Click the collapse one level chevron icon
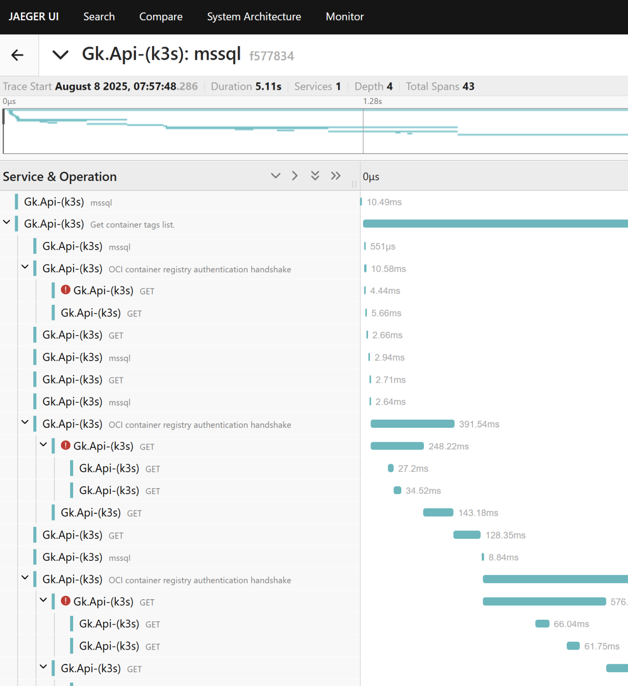The image size is (628, 686). tap(276, 176)
